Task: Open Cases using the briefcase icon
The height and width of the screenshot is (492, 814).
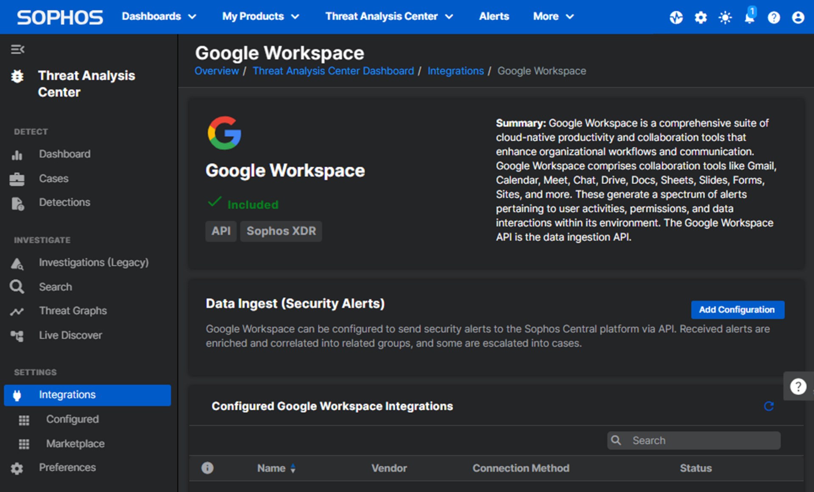Action: tap(17, 178)
